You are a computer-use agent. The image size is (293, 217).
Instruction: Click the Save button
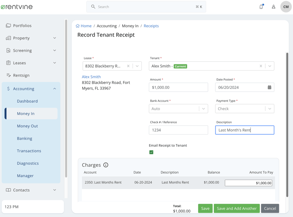point(205,208)
